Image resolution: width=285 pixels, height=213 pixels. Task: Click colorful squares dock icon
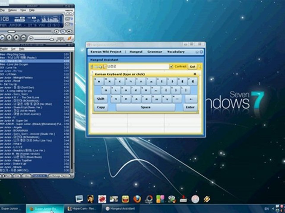(x=160, y=199)
